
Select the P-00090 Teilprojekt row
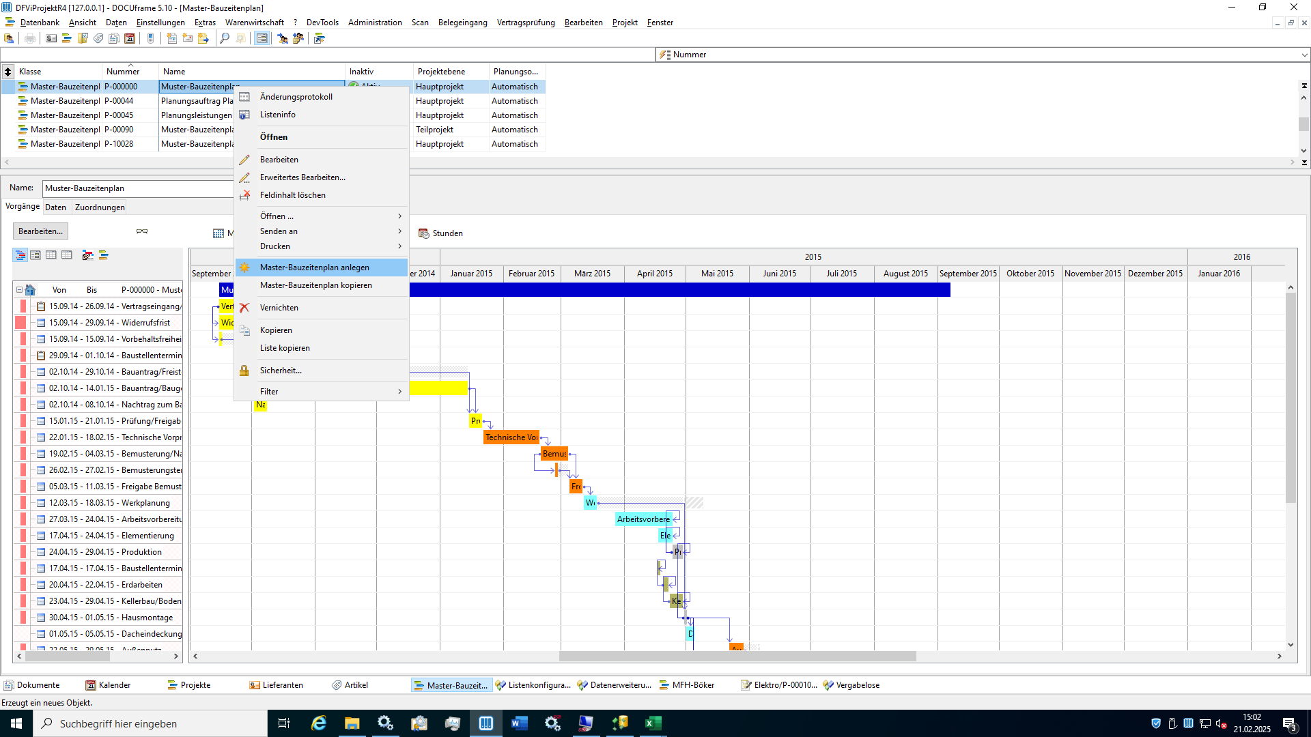coord(273,130)
